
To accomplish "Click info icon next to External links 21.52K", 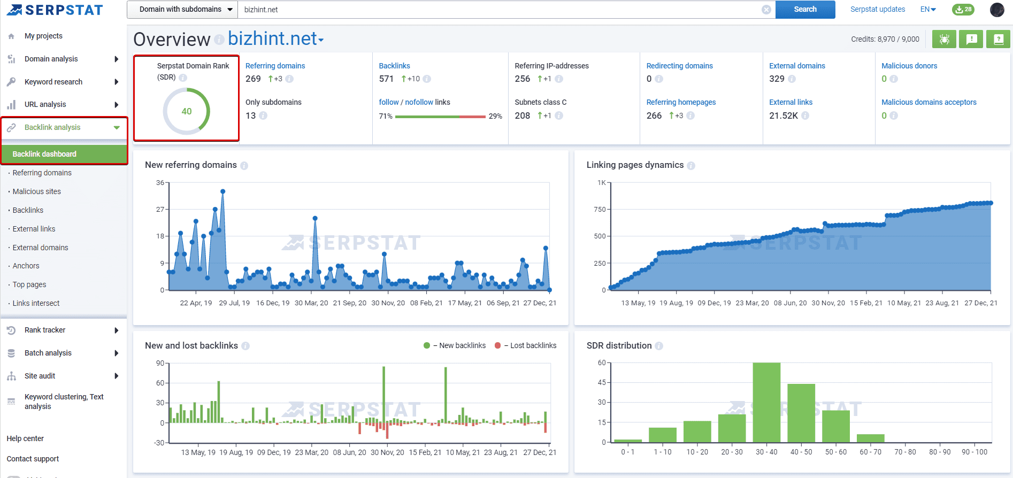I will pos(805,115).
